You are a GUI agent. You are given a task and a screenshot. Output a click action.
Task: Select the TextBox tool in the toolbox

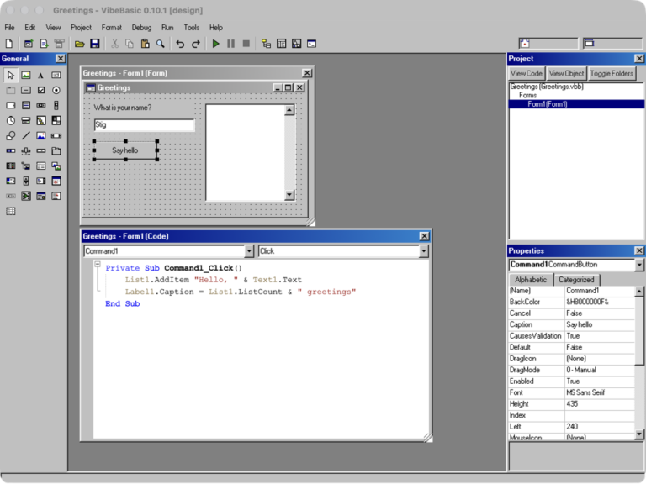(56, 76)
